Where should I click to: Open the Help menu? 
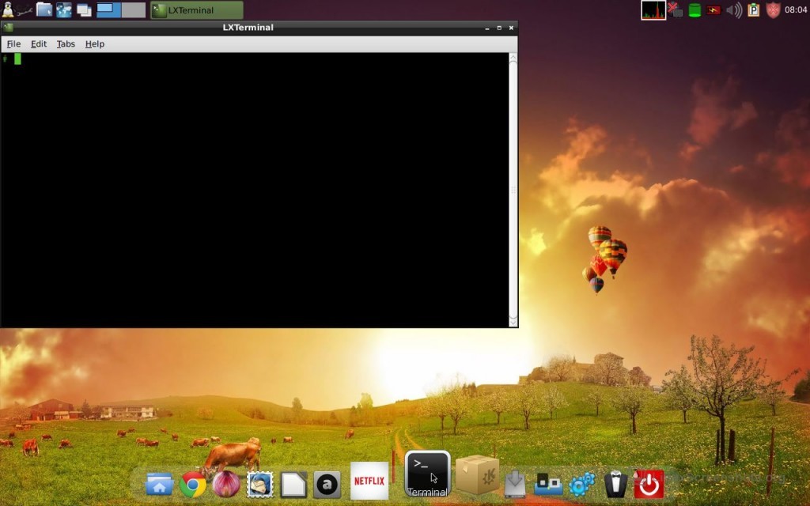coord(95,44)
